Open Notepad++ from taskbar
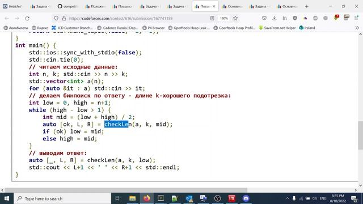The image size is (363, 204). 175,198
